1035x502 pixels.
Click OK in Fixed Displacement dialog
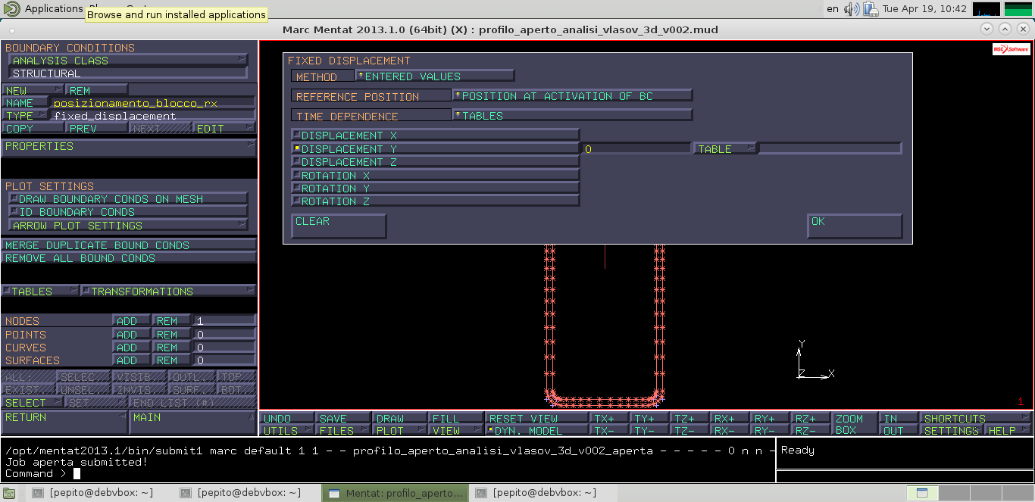point(855,226)
